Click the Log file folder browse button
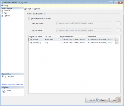This screenshot has width=124, height=106. (x=118, y=30)
